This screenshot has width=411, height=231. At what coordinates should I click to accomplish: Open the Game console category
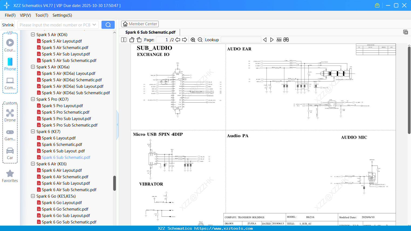tap(10, 135)
